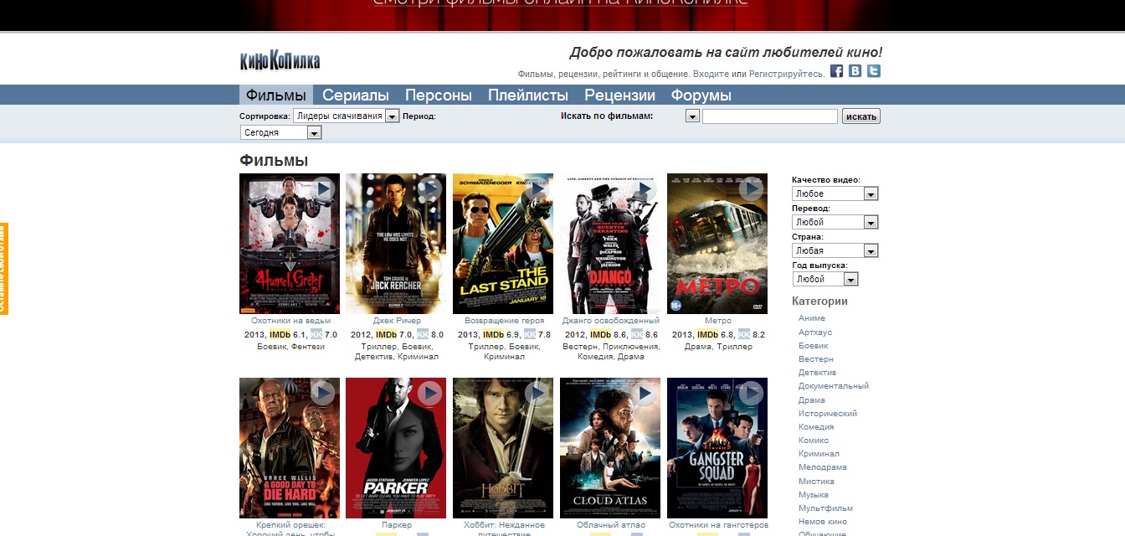Select the Драма category in sidebar
This screenshot has height=536, width=1125.
[x=812, y=400]
